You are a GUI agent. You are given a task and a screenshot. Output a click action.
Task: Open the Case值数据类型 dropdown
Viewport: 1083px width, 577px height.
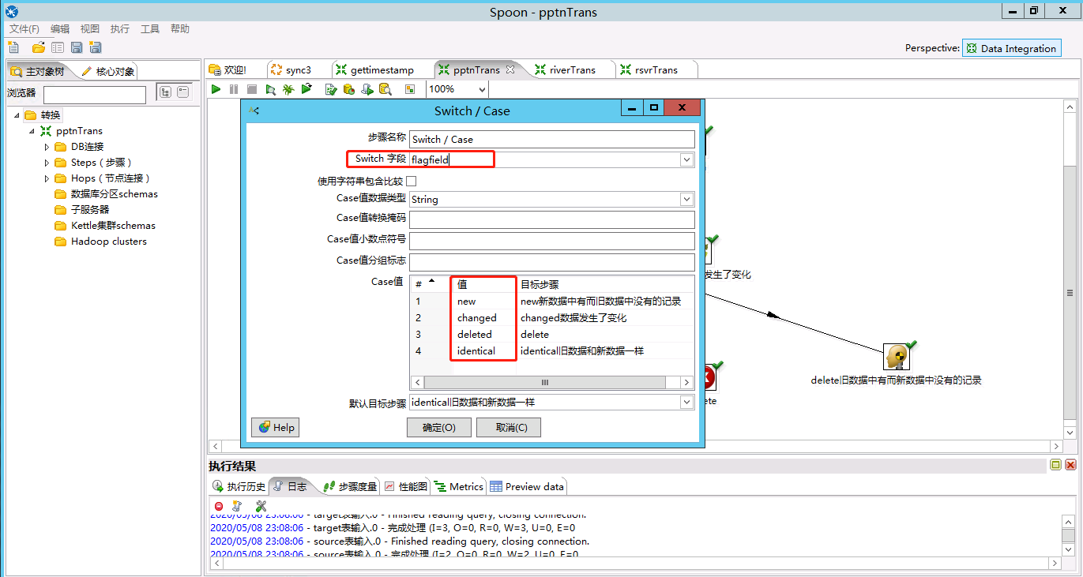686,200
